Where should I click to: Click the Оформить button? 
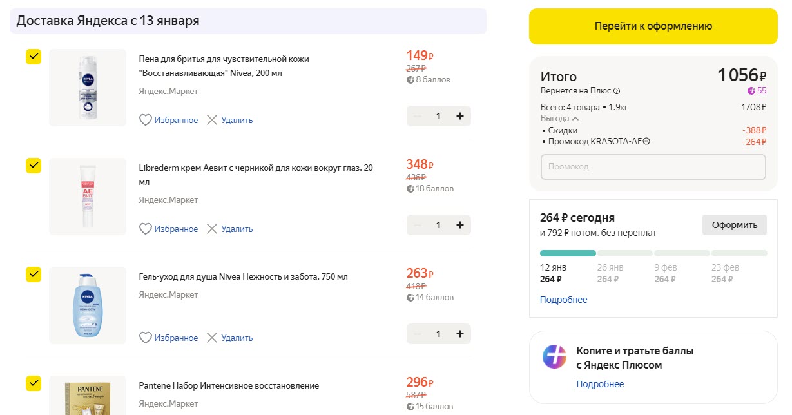point(734,224)
